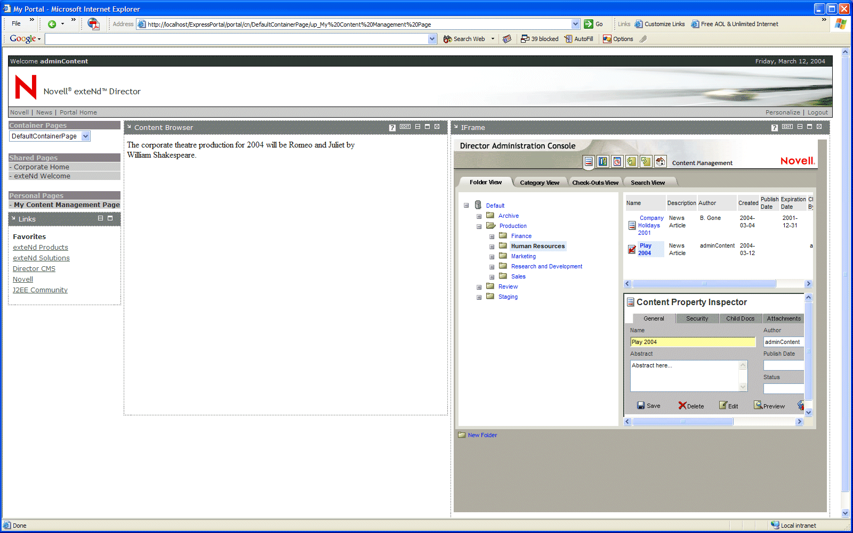
Task: Click the clock scheduling icon in console toolbar
Action: (617, 161)
